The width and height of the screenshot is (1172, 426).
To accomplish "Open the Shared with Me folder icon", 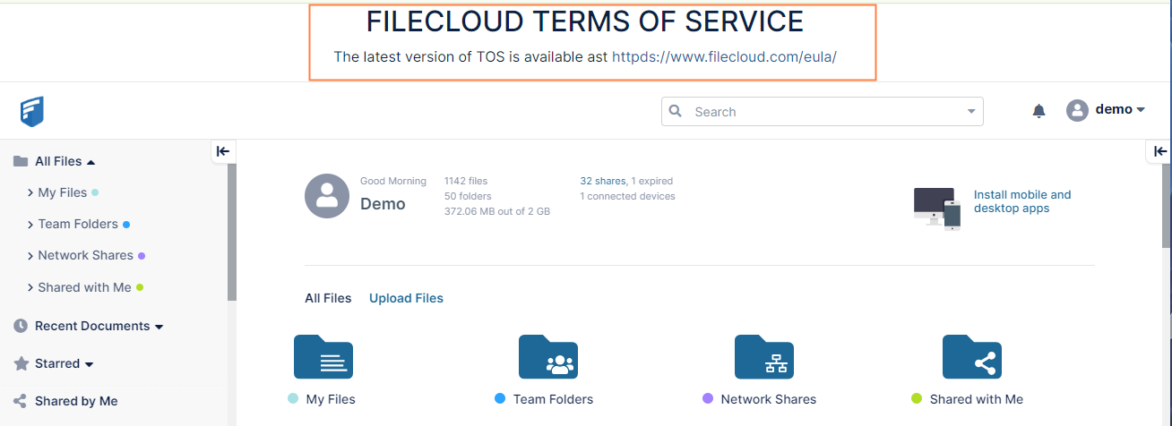I will point(972,356).
